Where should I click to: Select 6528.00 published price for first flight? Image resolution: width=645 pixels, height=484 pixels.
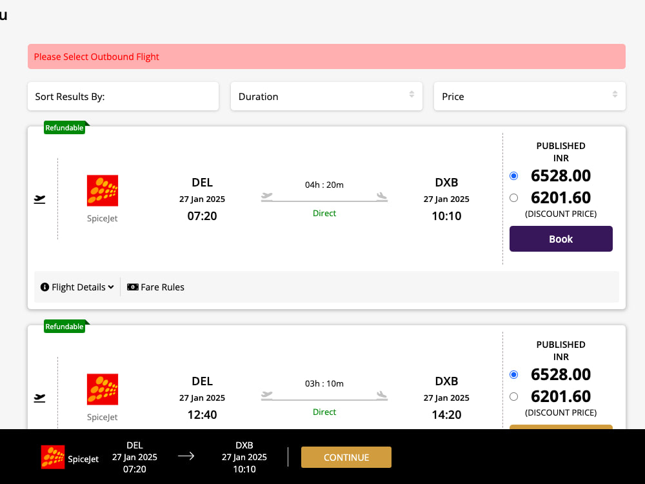click(x=514, y=176)
